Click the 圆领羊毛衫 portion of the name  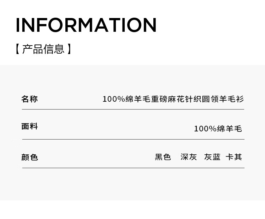tap(223, 99)
